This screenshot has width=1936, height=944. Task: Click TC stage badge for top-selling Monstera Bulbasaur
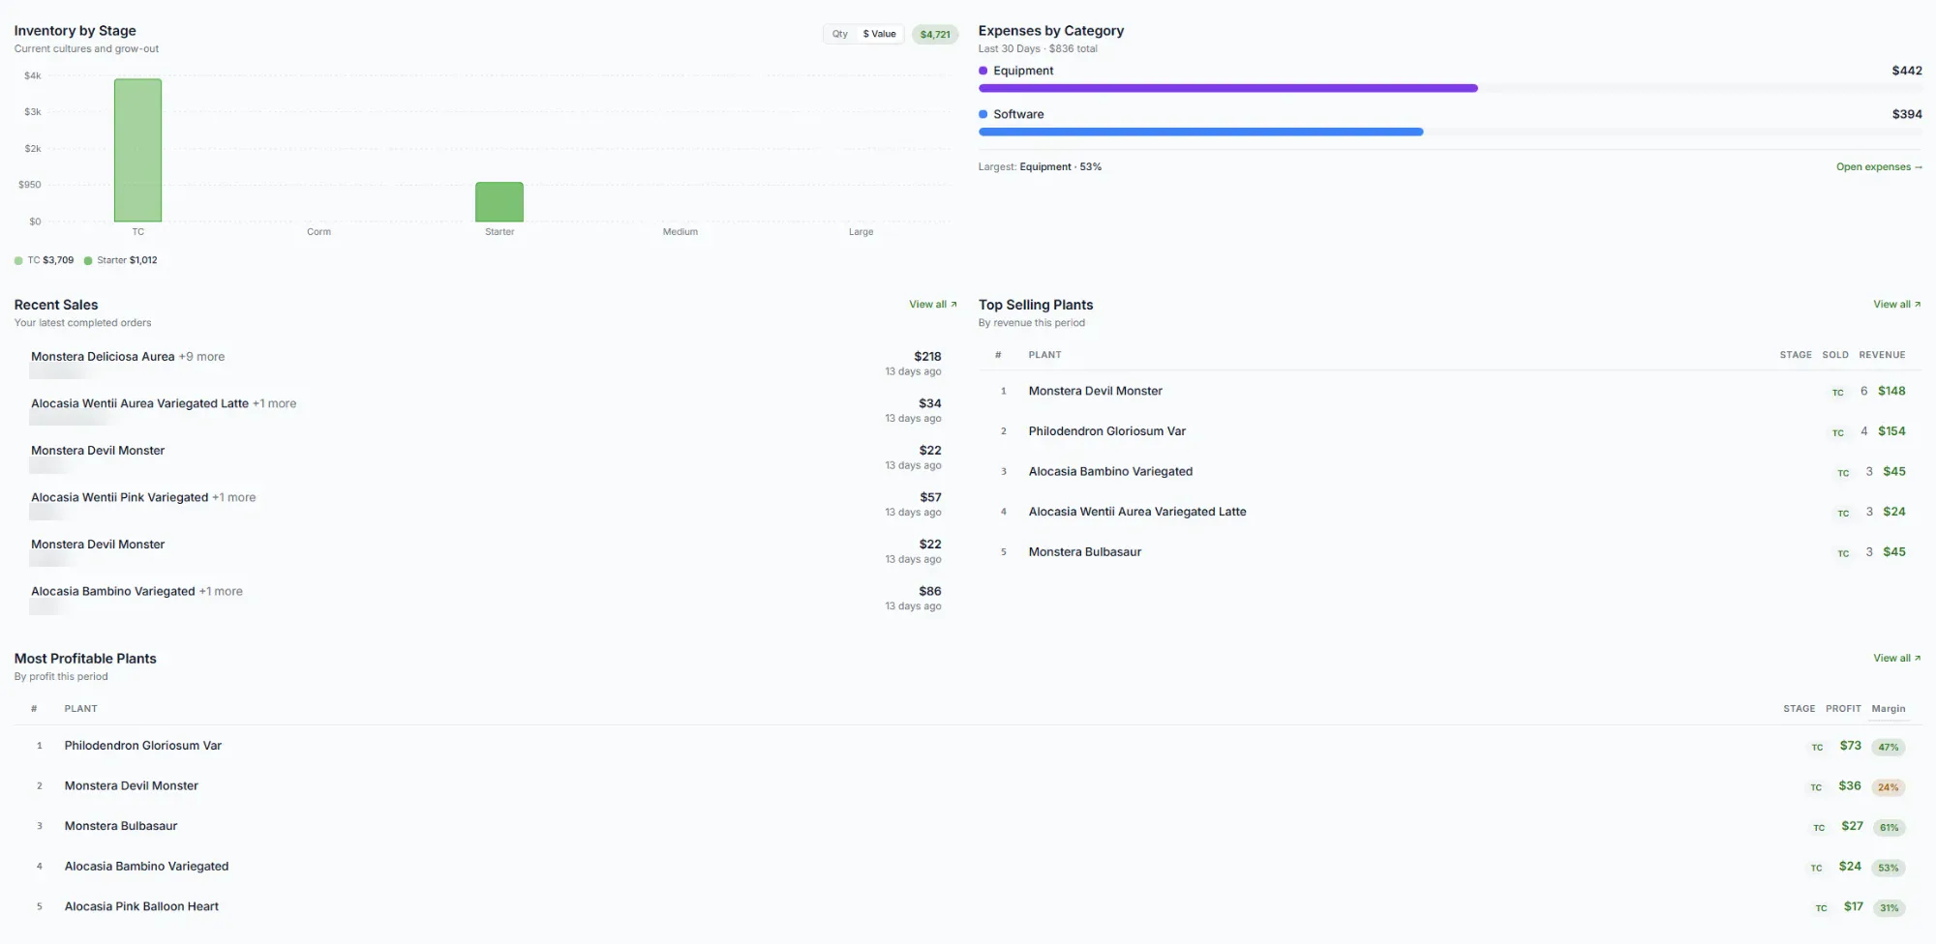[x=1843, y=553]
